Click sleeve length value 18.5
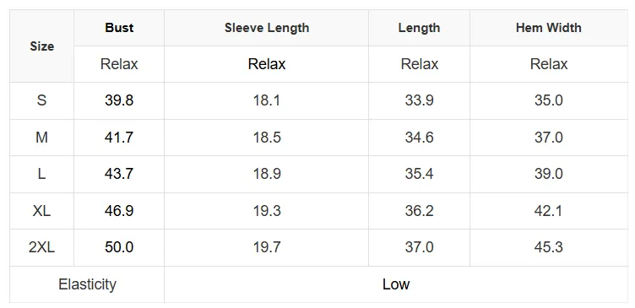 [x=267, y=138]
